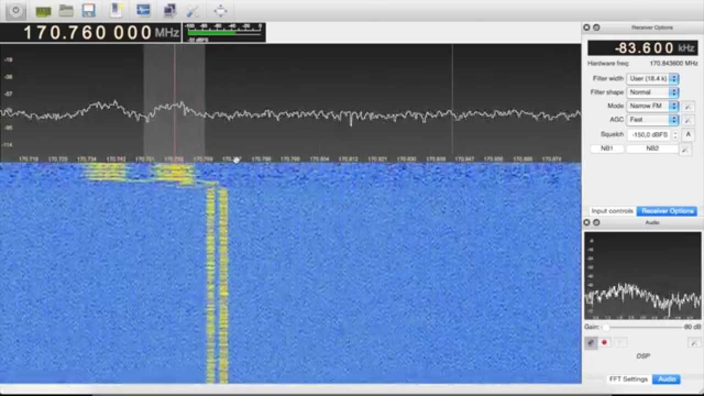Toggle the NB1 noise blanker
Image resolution: width=704 pixels, height=396 pixels.
(x=607, y=148)
